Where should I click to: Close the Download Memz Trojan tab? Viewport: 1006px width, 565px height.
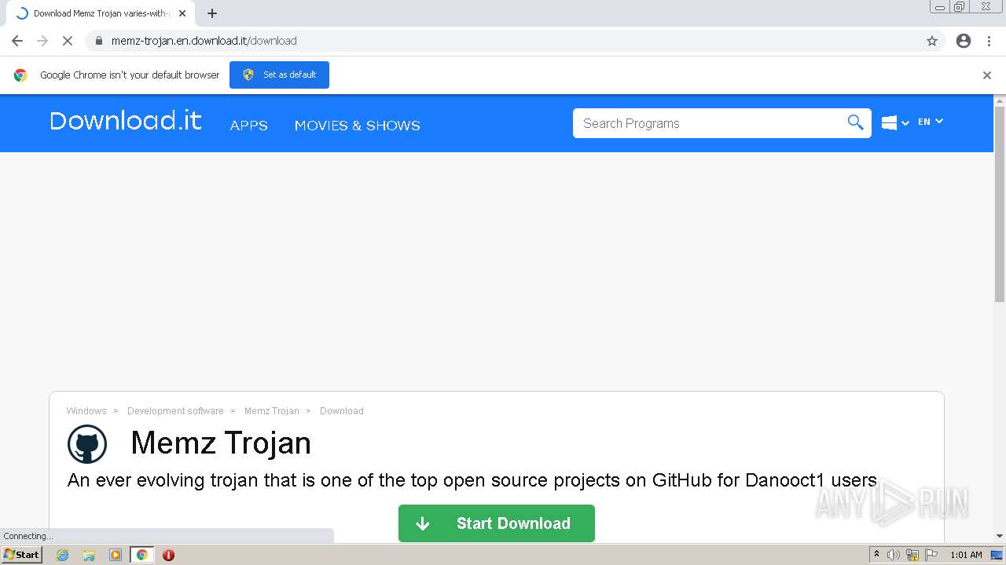182,13
